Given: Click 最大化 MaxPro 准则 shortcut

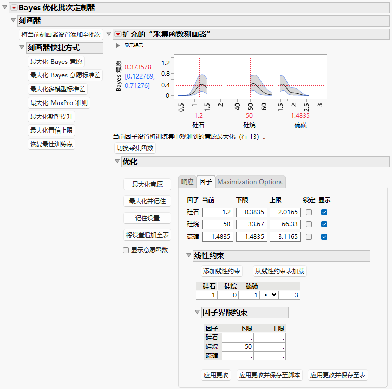Looking at the screenshot, I should [x=59, y=103].
